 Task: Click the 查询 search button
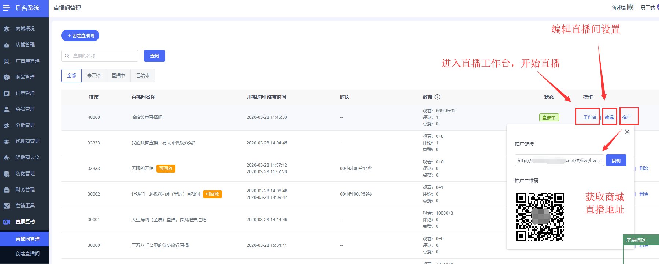pos(155,56)
